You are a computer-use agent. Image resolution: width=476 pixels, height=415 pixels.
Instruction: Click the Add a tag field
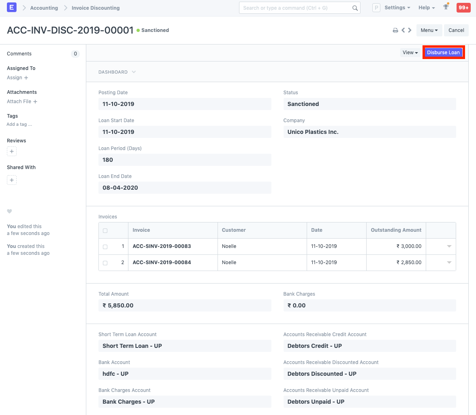tap(19, 125)
